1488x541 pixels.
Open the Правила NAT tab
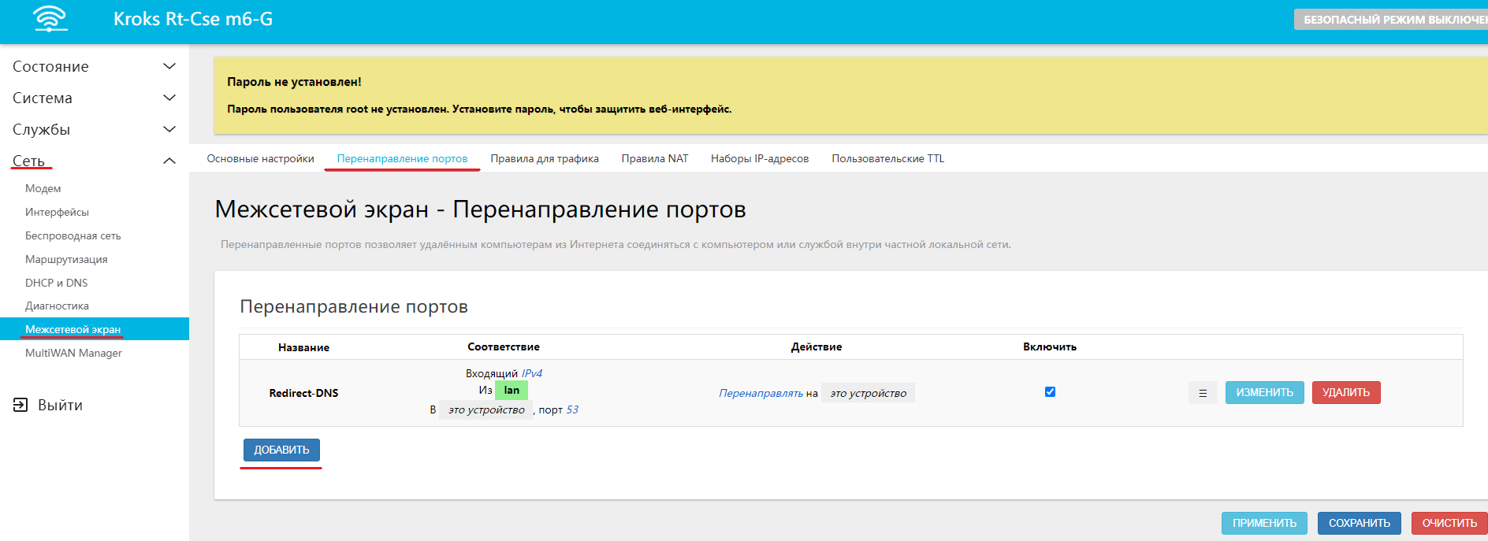[x=655, y=158]
